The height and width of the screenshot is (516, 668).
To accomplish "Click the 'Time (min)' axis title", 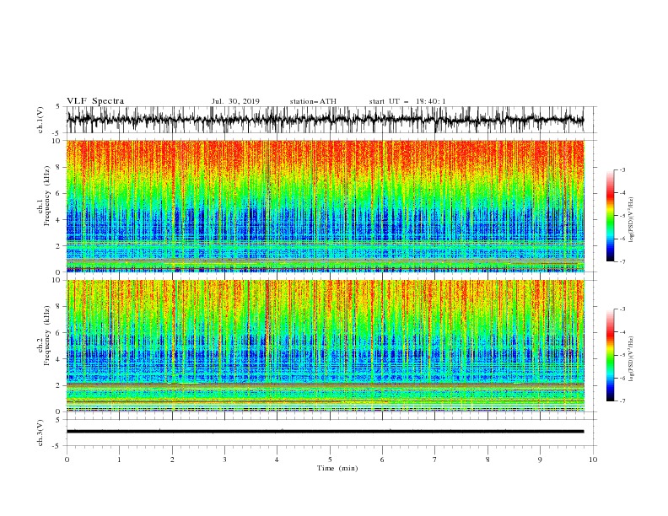I will (337, 468).
